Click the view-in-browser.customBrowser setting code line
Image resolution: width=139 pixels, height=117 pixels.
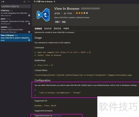click(x=60, y=93)
